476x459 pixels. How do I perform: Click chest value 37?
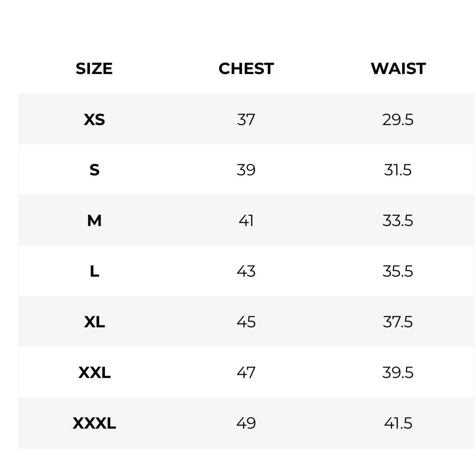tap(246, 119)
